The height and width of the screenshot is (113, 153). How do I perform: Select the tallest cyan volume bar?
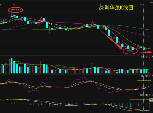(11, 66)
